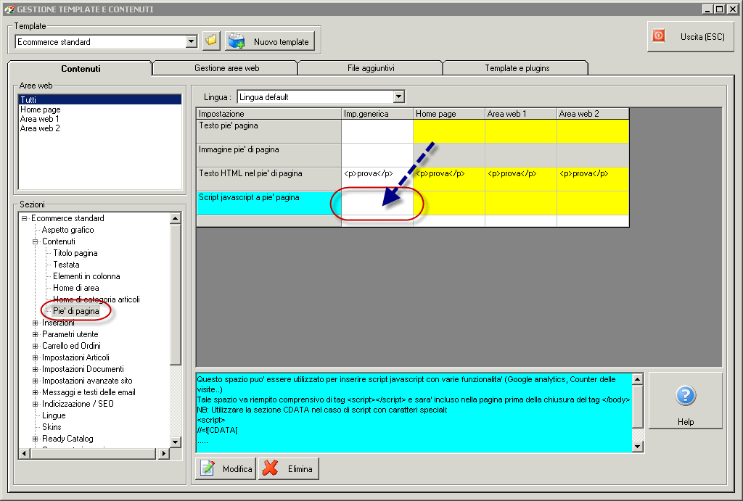Open the Lingua dropdown arrow

(398, 97)
